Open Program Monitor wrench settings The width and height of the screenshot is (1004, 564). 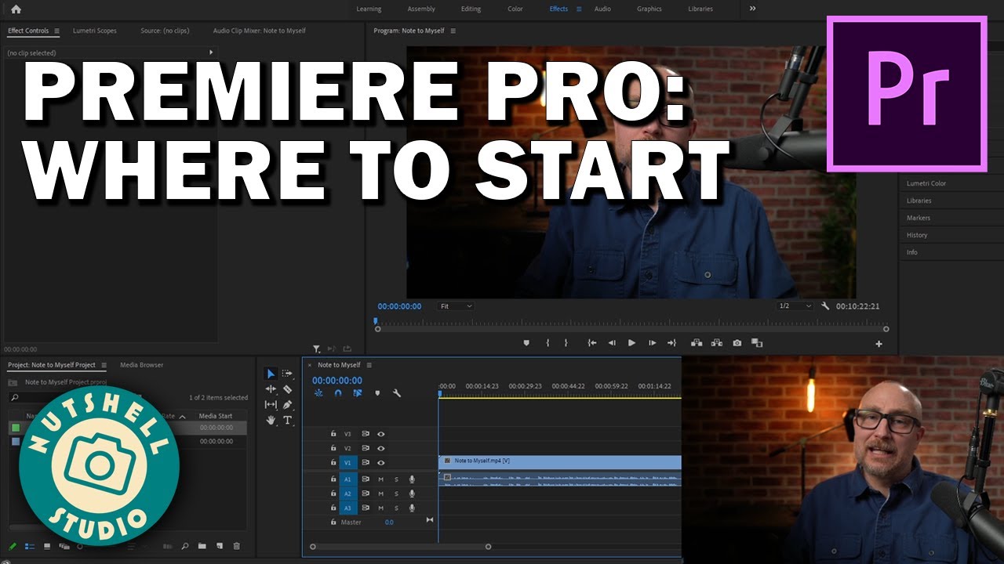(x=825, y=306)
